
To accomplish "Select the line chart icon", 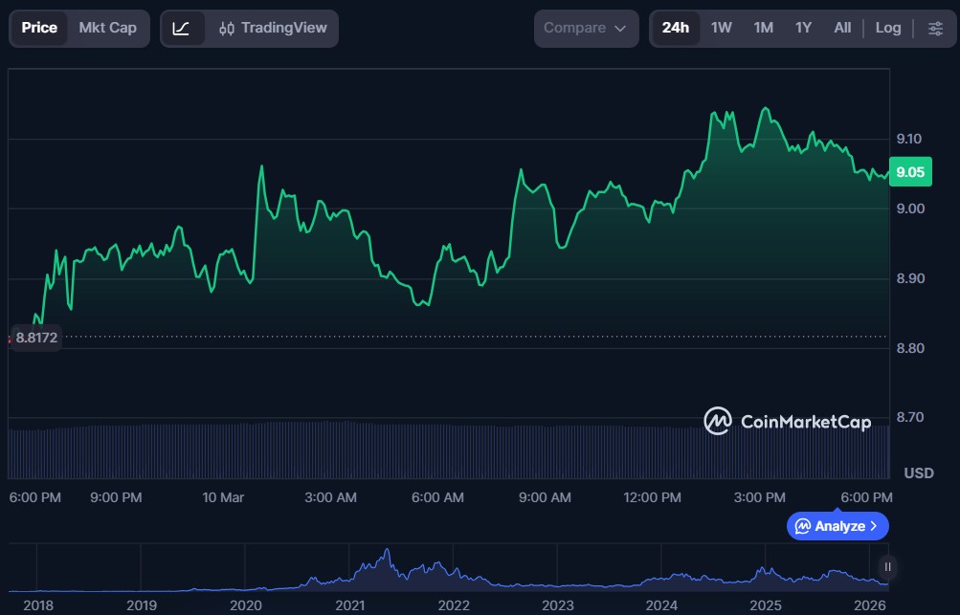I will (182, 29).
